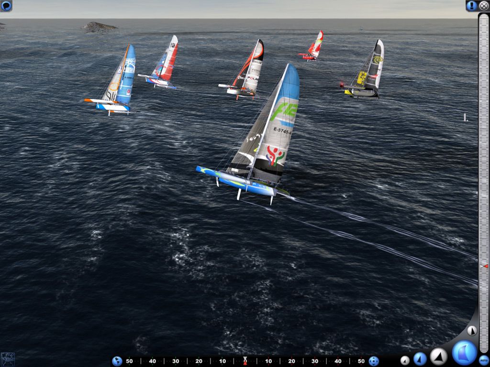Click the globe icon on heading bar

(x=117, y=361)
